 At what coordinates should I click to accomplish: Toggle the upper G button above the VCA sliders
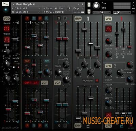(59, 18)
